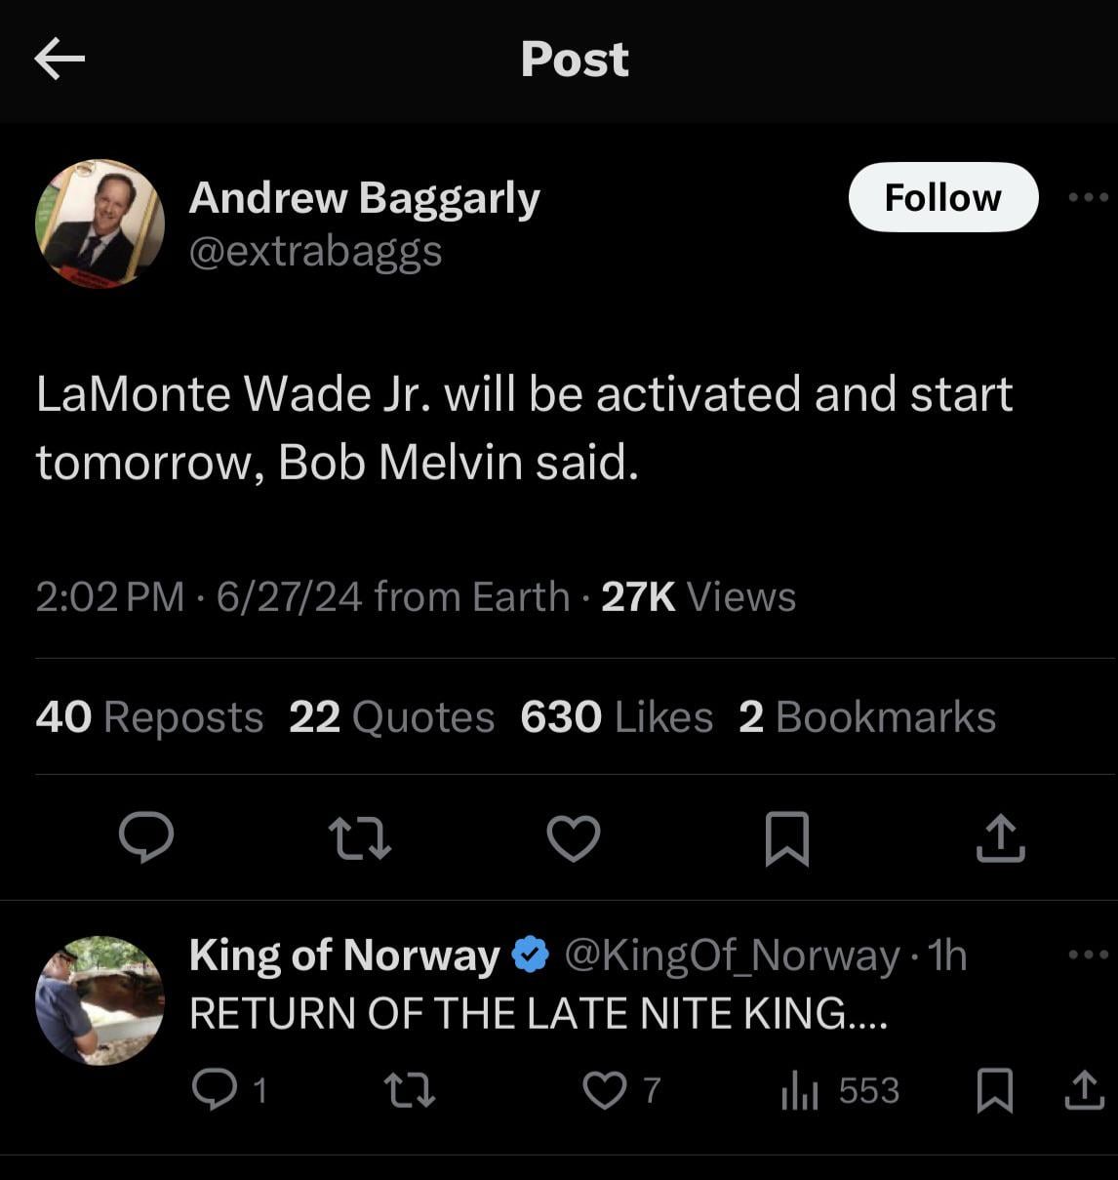The height and width of the screenshot is (1180, 1118).
Task: View the 40 Reposts list
Action: (149, 717)
